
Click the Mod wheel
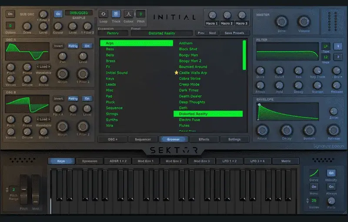tap(36, 189)
